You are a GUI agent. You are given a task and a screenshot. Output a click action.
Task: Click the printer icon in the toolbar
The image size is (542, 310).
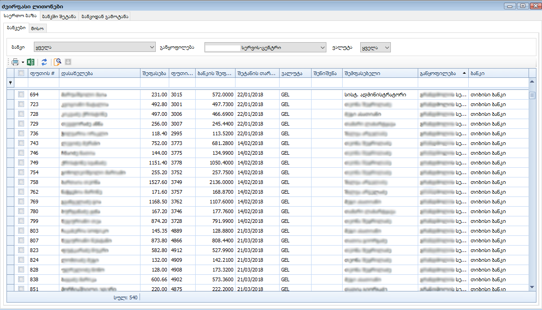point(15,62)
